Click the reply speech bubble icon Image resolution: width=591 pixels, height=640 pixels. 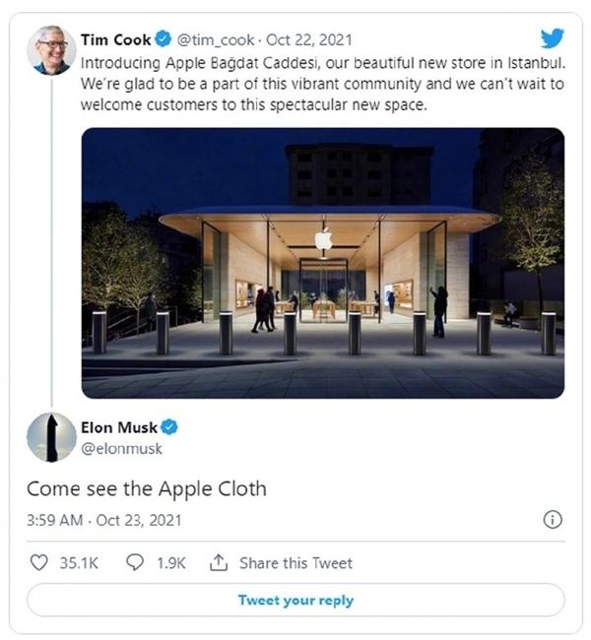coord(137,563)
